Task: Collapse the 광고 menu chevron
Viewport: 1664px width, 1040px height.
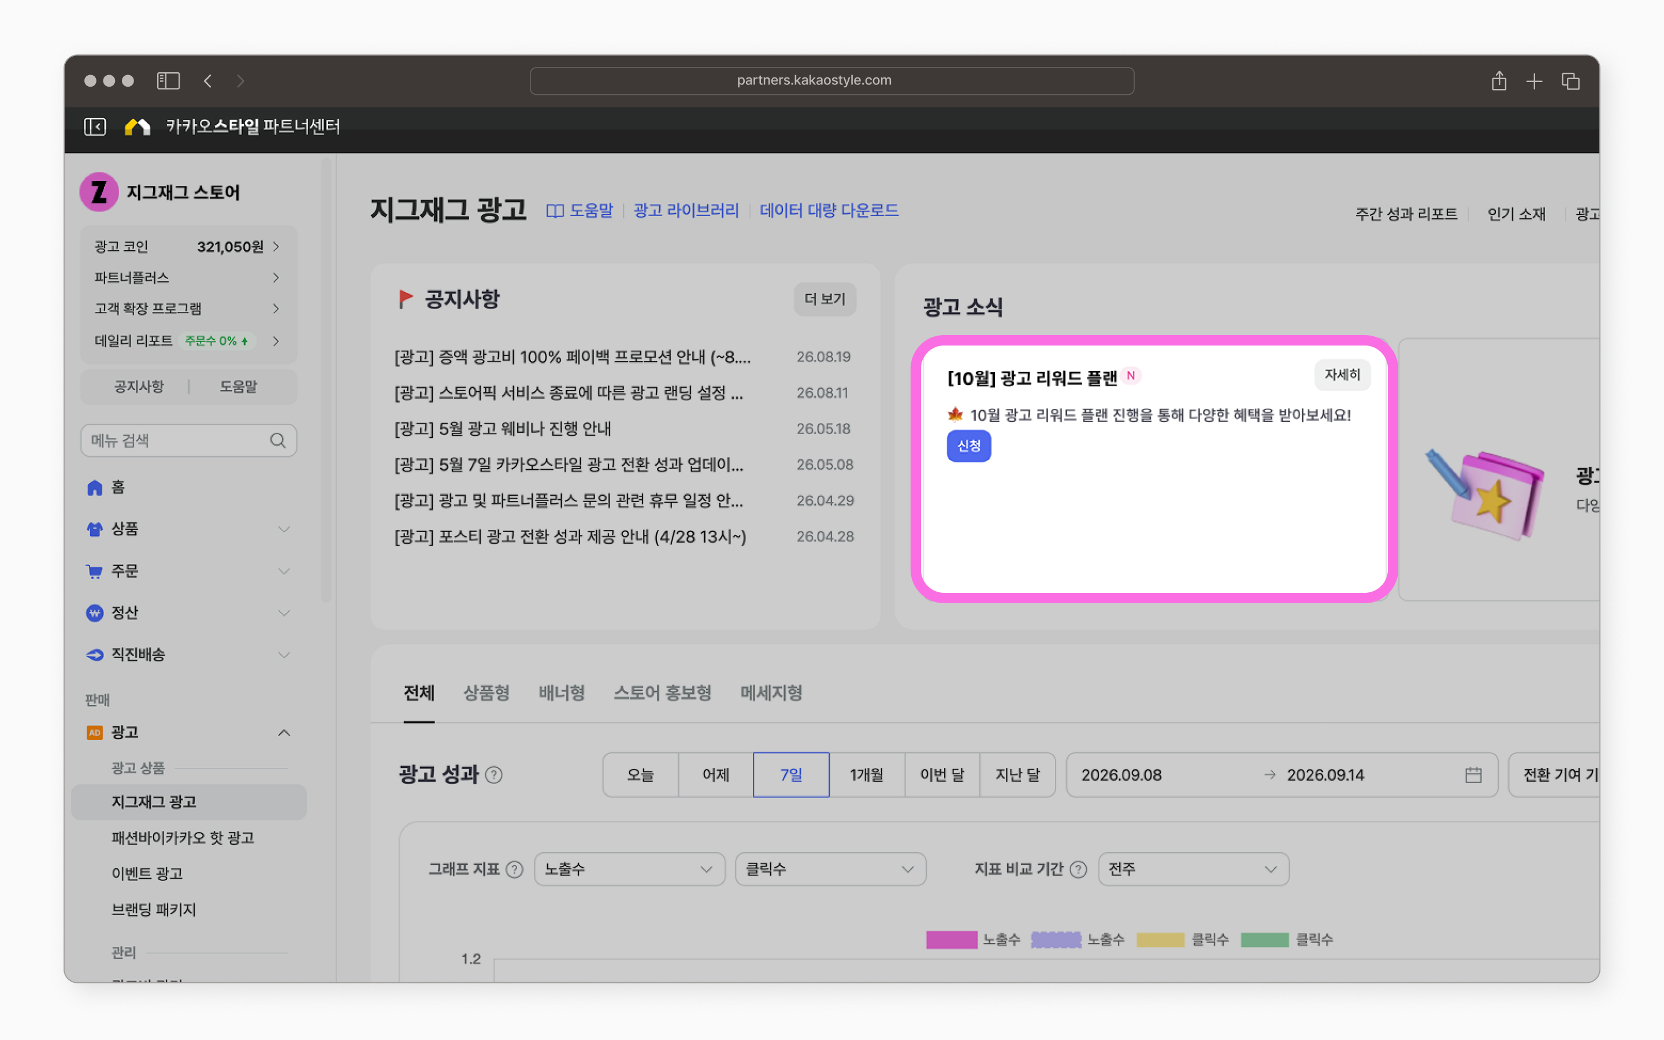Action: click(x=284, y=733)
